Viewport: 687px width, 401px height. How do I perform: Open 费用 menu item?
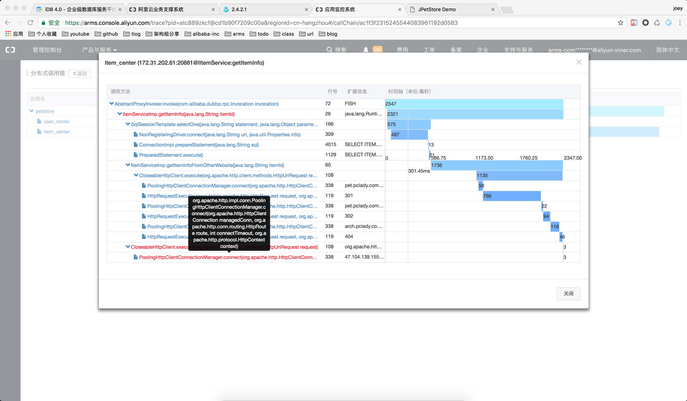[x=402, y=50]
